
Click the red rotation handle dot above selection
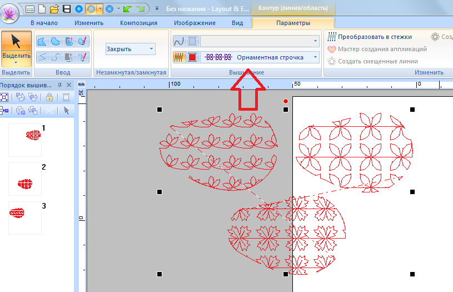pos(286,101)
